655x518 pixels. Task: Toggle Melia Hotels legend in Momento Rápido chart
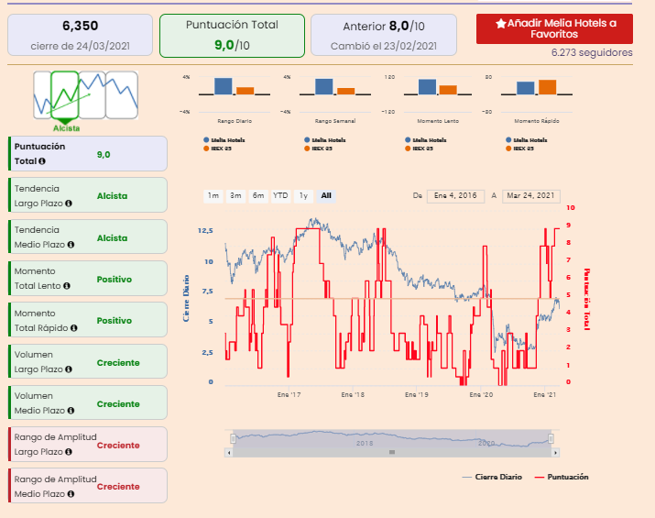[527, 140]
